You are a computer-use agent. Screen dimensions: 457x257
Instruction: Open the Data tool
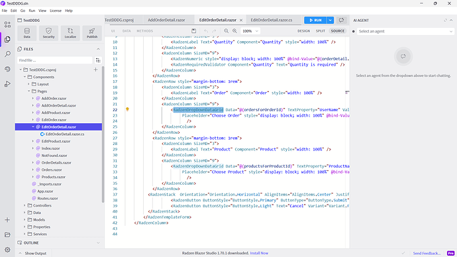pyautogui.click(x=26, y=33)
